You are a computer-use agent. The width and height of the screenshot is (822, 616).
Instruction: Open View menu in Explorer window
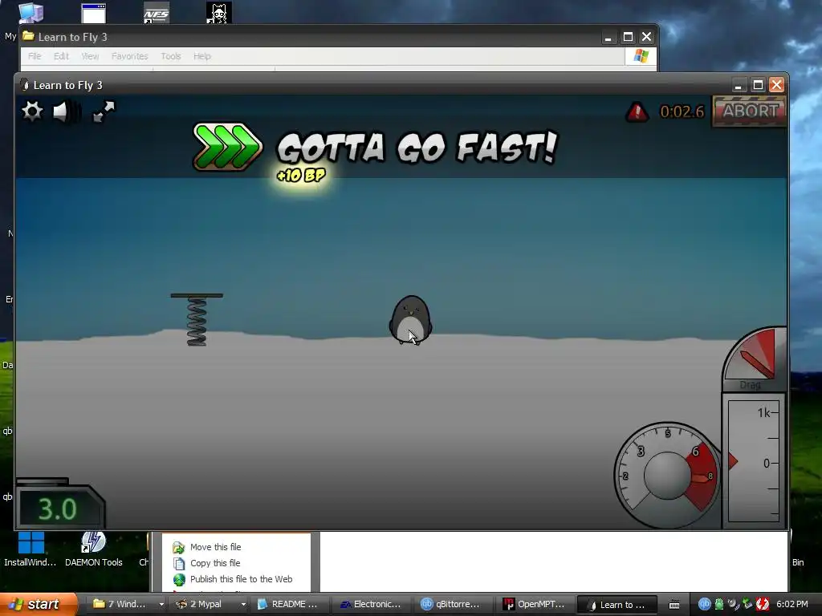(90, 56)
